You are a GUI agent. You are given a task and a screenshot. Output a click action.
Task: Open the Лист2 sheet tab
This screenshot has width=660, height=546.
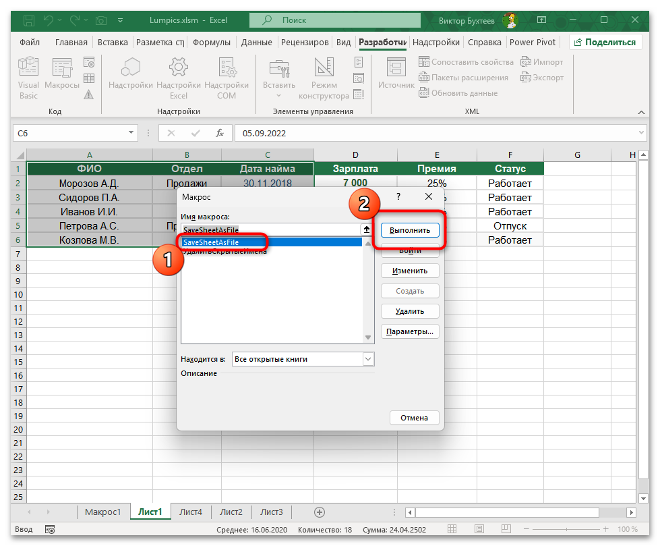click(231, 512)
